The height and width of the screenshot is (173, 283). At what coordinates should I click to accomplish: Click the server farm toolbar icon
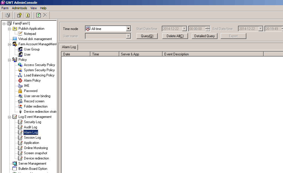(8, 15)
